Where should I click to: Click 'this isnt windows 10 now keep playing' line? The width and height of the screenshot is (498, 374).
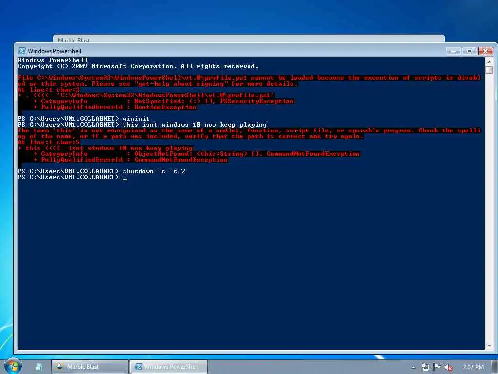[x=142, y=125]
